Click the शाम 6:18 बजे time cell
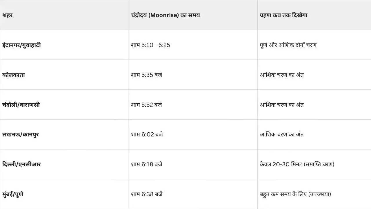This screenshot has width=371, height=209. 146,164
